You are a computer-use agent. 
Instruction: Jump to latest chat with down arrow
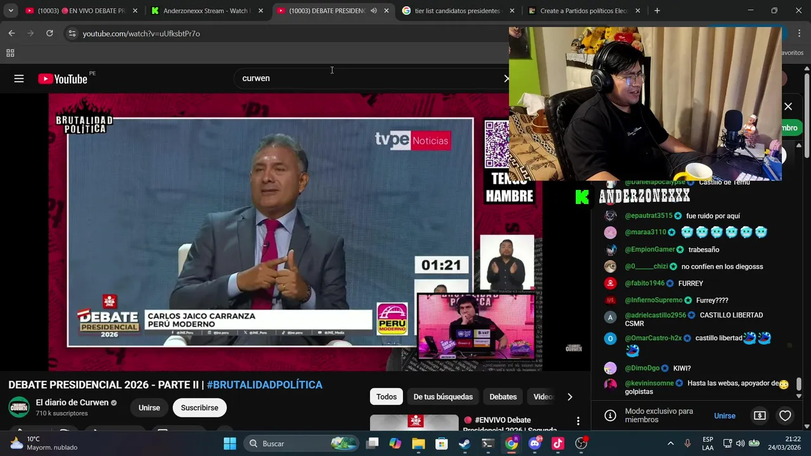point(798,396)
